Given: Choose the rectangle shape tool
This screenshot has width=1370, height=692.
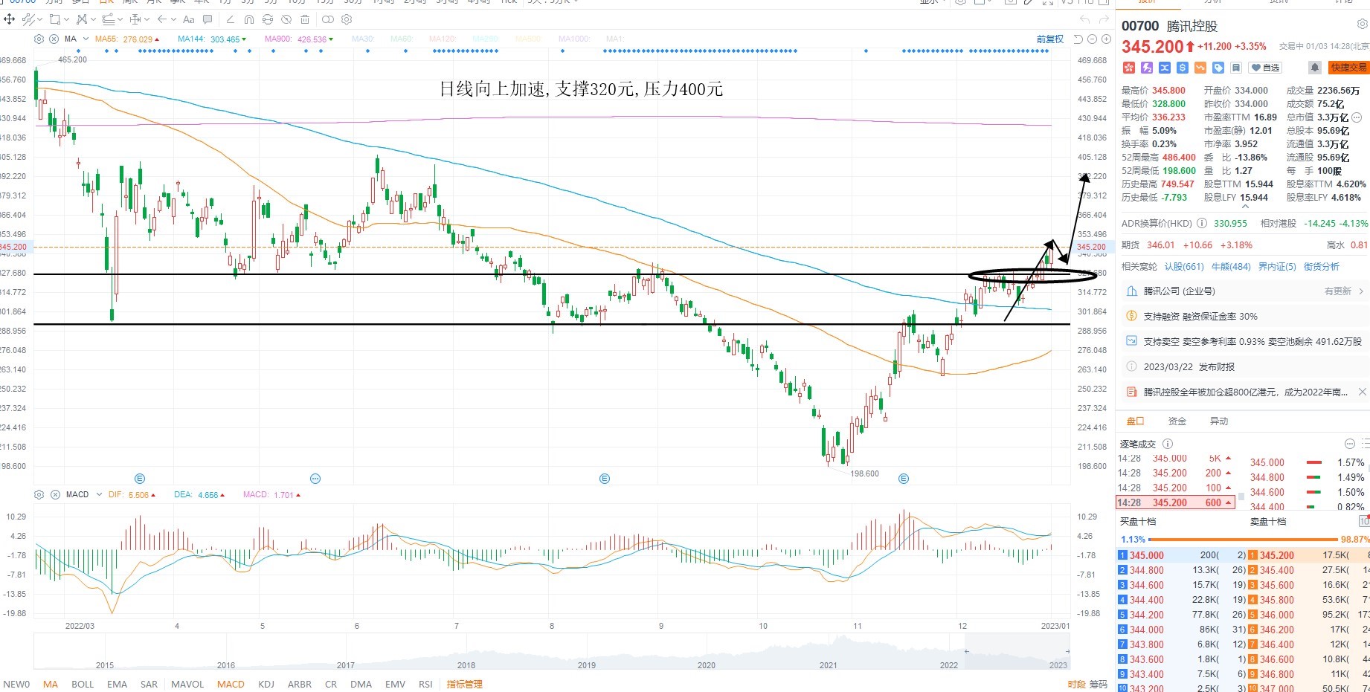Looking at the screenshot, I should pyautogui.click(x=54, y=19).
